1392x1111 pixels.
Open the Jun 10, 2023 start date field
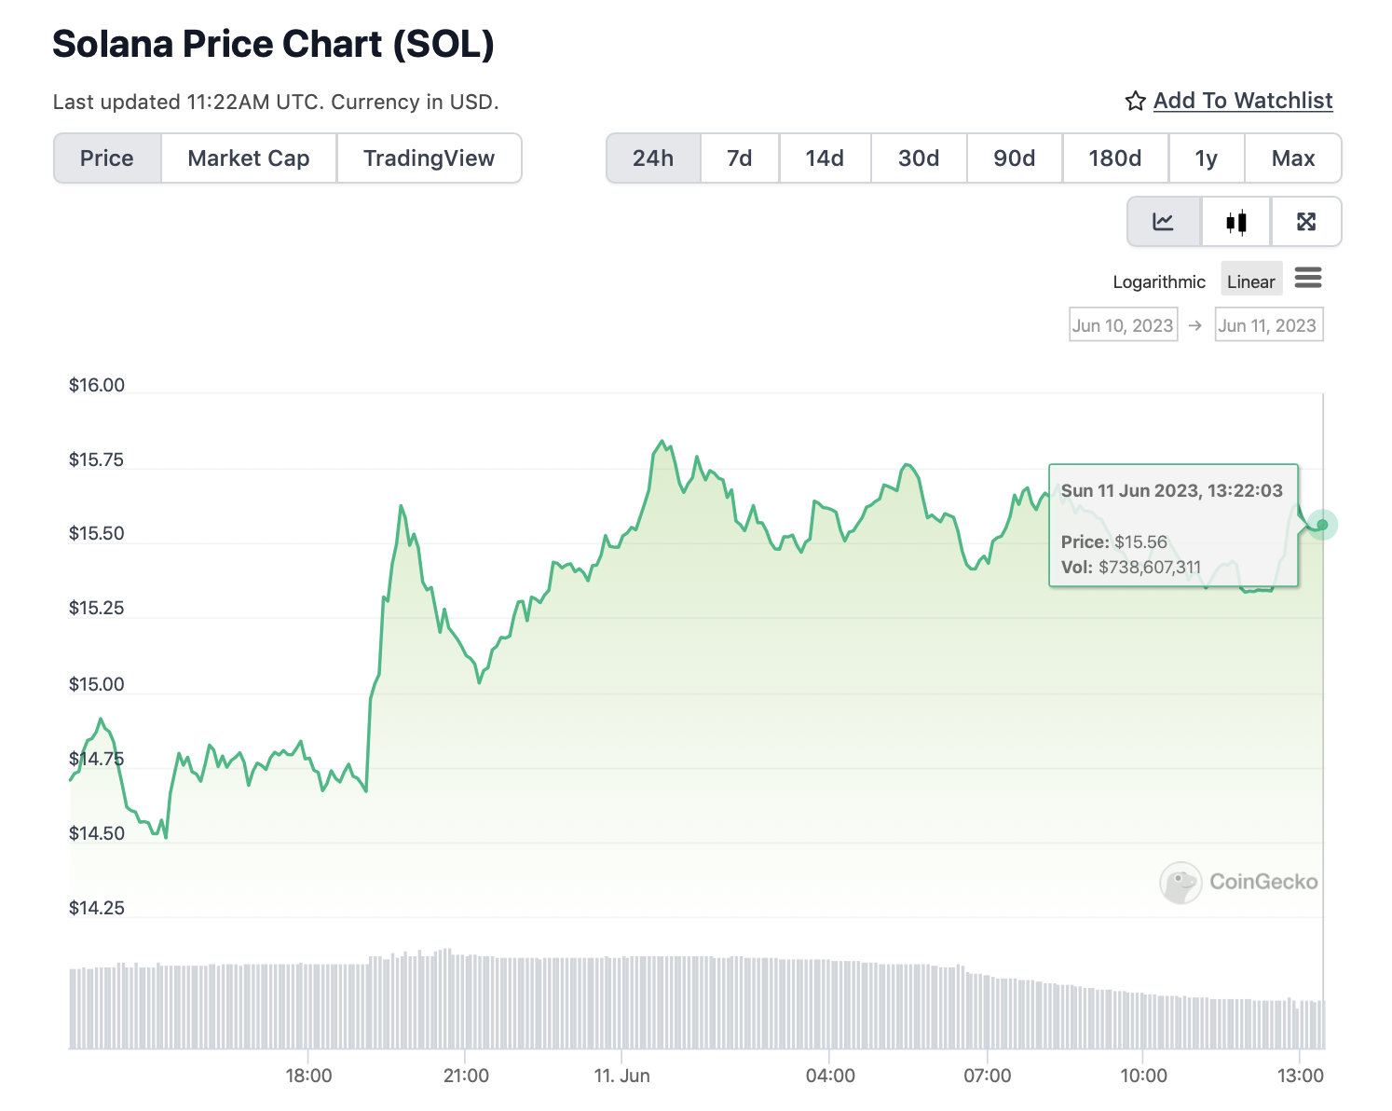click(x=1123, y=325)
